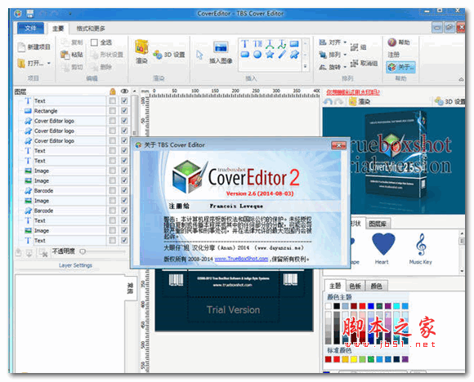The width and height of the screenshot is (474, 382).
Task: Click the 注册 register button
Action: 394,55
